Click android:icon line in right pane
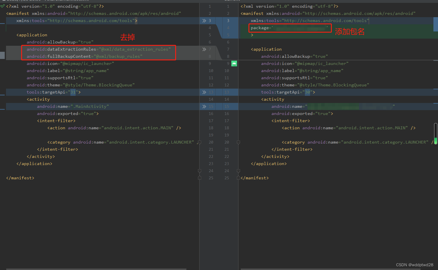Image resolution: width=438 pixels, height=270 pixels. point(305,63)
